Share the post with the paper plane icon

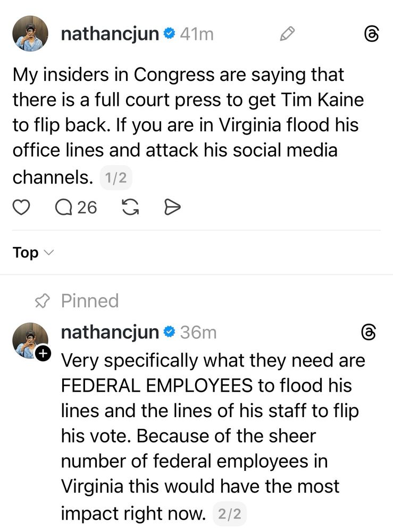(173, 207)
